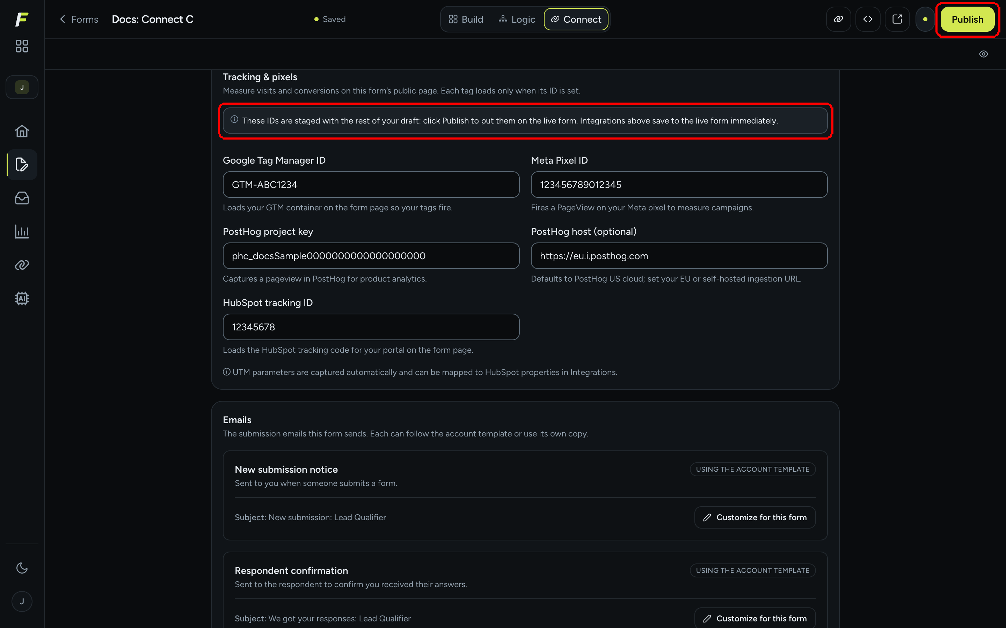Focus the PostHog host field
The image size is (1006, 628).
679,256
